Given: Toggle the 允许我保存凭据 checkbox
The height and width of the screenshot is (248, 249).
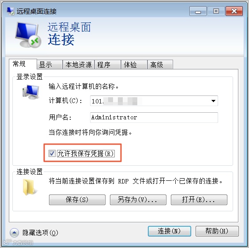Looking at the screenshot, I should [x=52, y=153].
